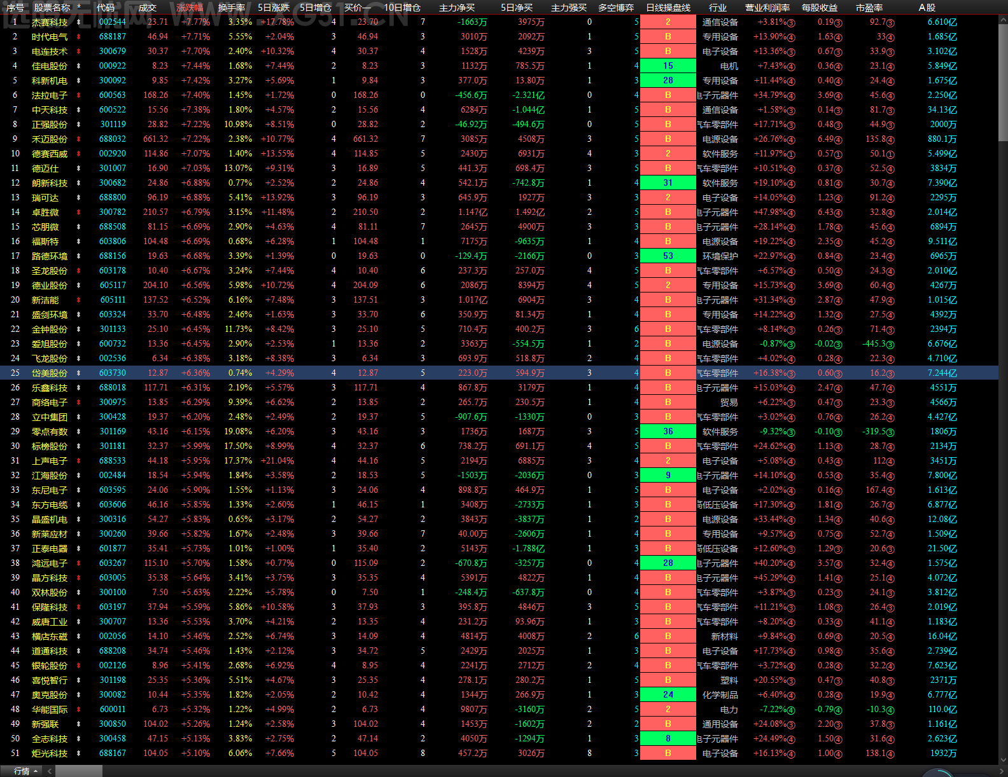Click the red marker icon beside 商络电子

point(79,402)
